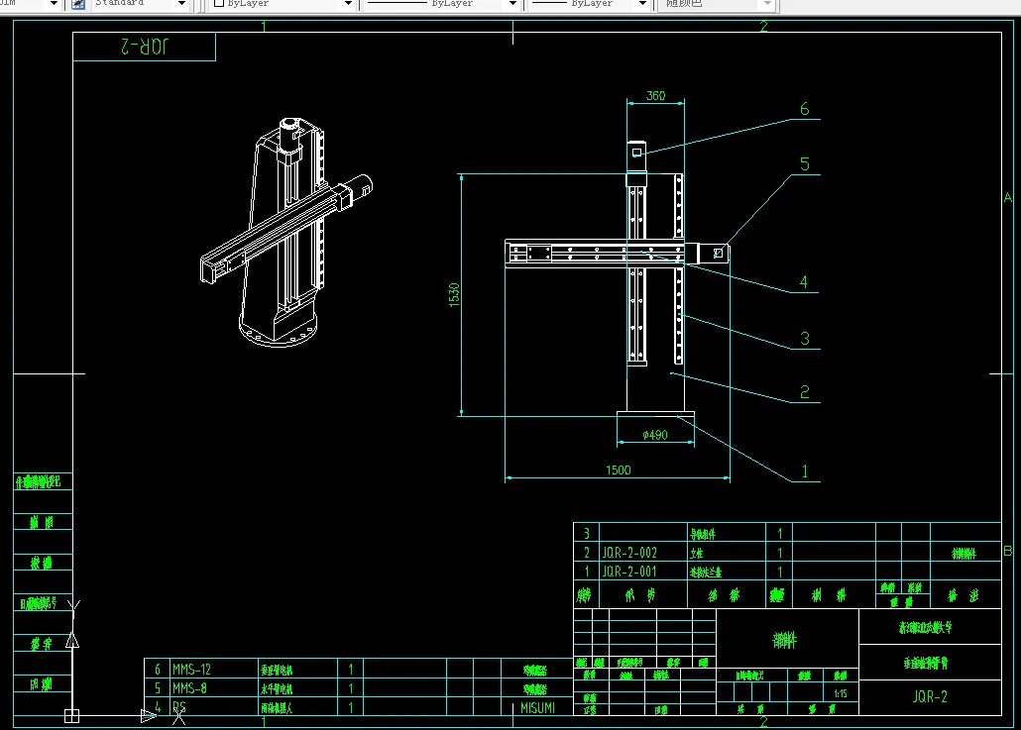Click balloon number 6 leader label

coord(805,109)
